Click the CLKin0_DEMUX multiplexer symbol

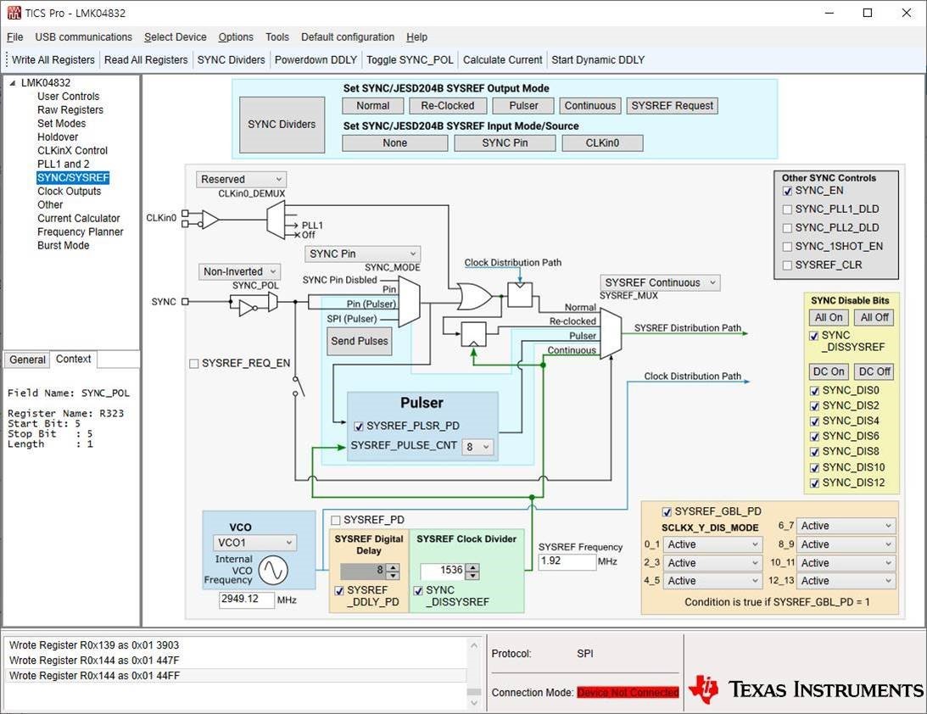click(276, 220)
